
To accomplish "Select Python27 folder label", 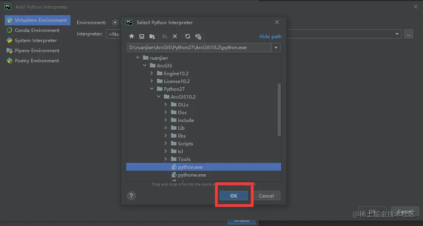I will pyautogui.click(x=174, y=89).
